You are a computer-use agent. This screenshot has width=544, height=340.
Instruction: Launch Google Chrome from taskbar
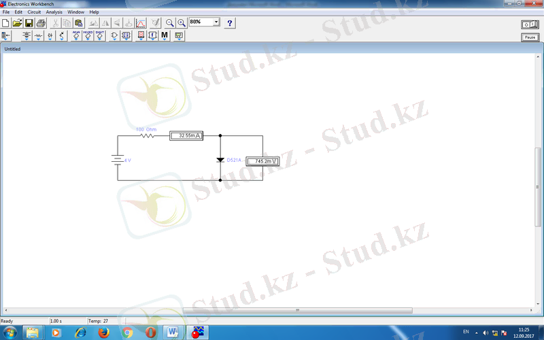coord(127,333)
